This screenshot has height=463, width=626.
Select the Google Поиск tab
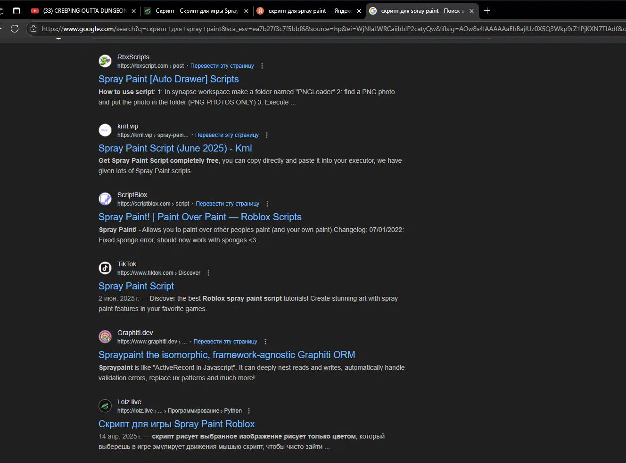click(x=422, y=11)
